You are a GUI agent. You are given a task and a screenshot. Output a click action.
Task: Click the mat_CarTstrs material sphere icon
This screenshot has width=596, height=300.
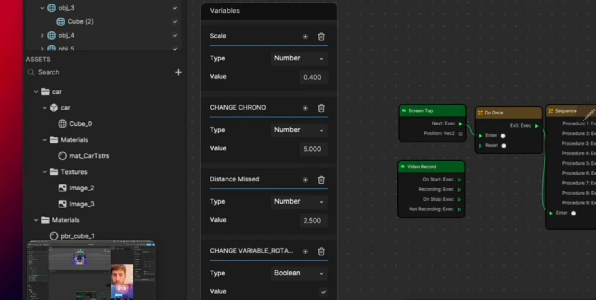[62, 156]
